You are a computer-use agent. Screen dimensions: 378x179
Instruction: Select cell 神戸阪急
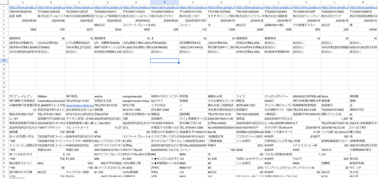click(x=79, y=96)
